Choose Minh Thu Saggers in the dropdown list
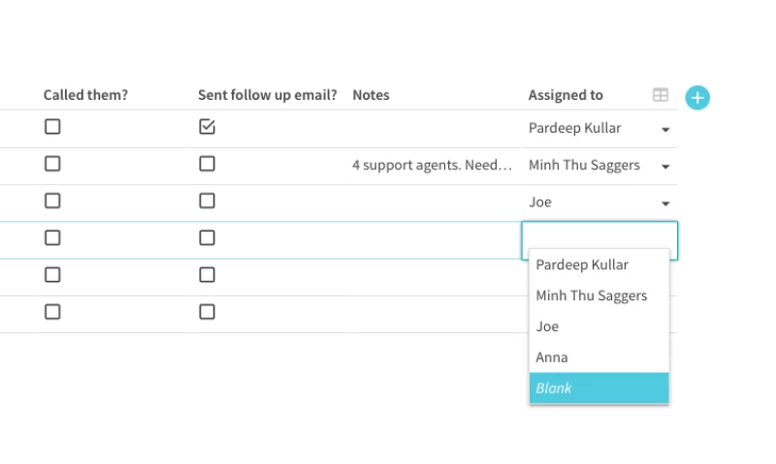Viewport: 776px width, 464px height. tap(591, 295)
